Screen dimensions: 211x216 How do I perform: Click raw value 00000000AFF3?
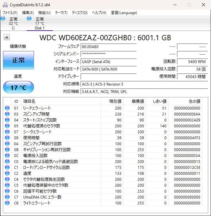(187, 138)
